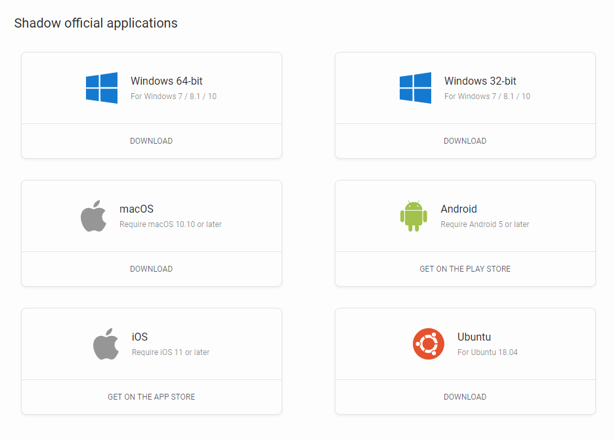
Task: Click the Apple logo next to iOS
Action: tap(106, 344)
